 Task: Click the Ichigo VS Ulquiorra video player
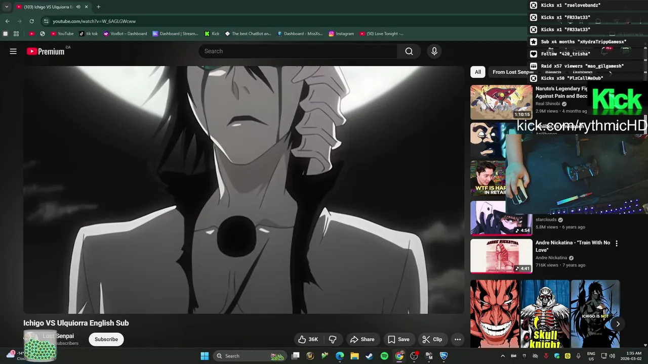pos(244,190)
